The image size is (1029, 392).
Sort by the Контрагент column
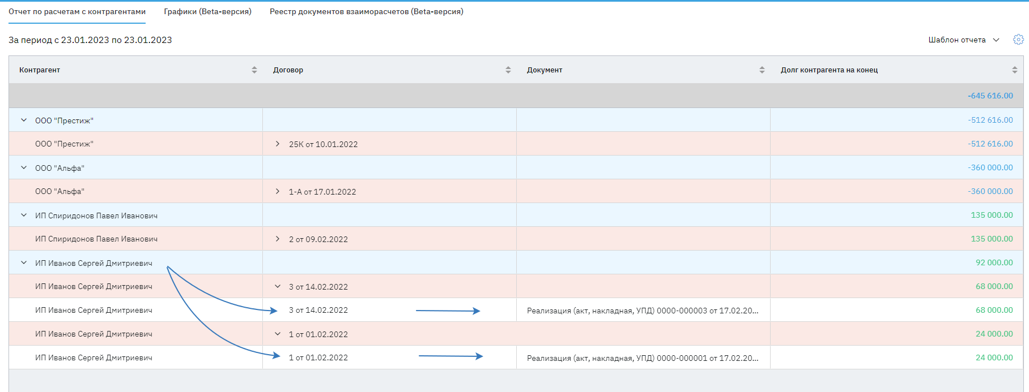pos(254,70)
